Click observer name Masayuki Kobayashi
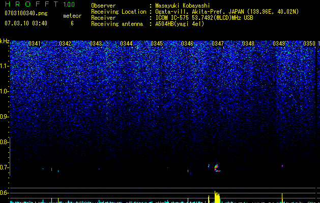Screen dimensions: 320x203 click(183, 6)
